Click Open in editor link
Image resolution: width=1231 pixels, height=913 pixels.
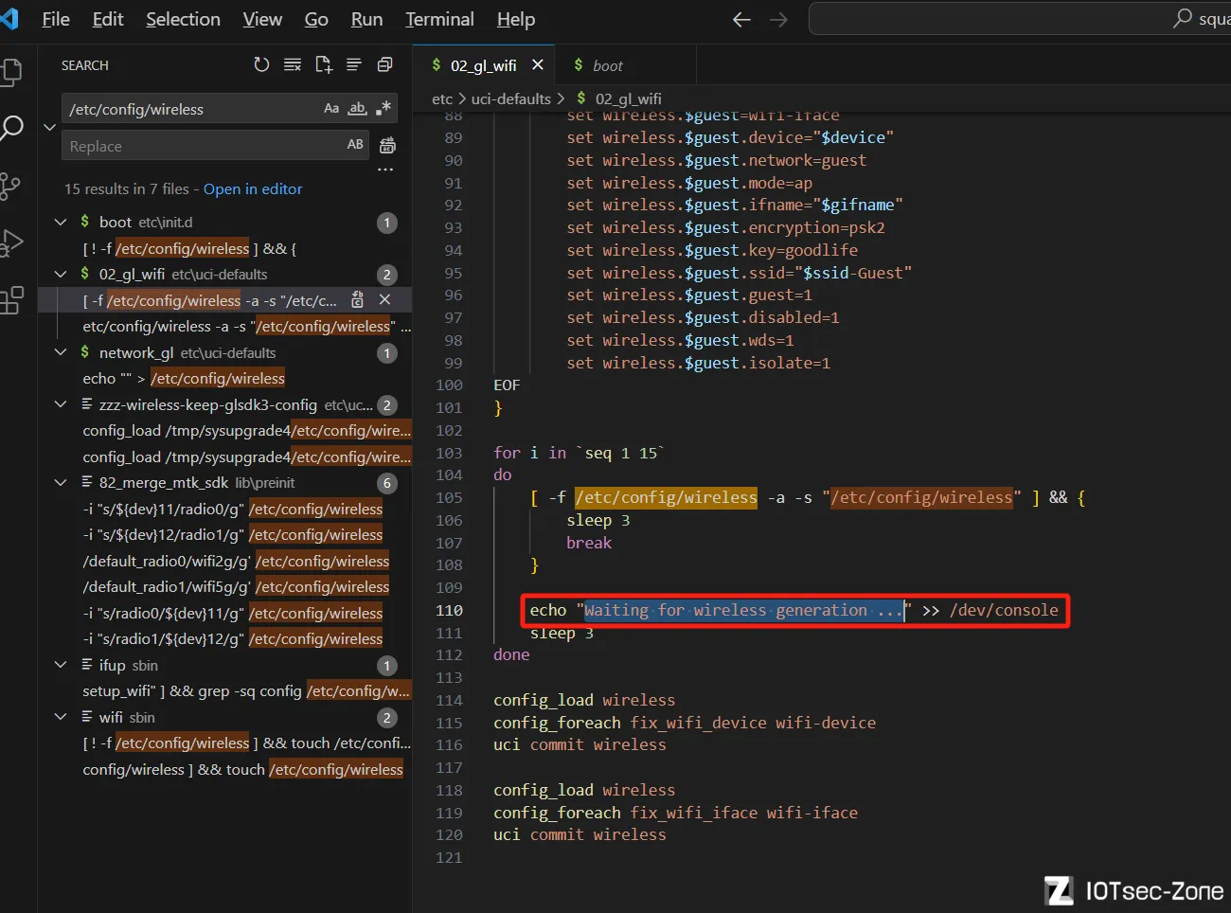[253, 188]
